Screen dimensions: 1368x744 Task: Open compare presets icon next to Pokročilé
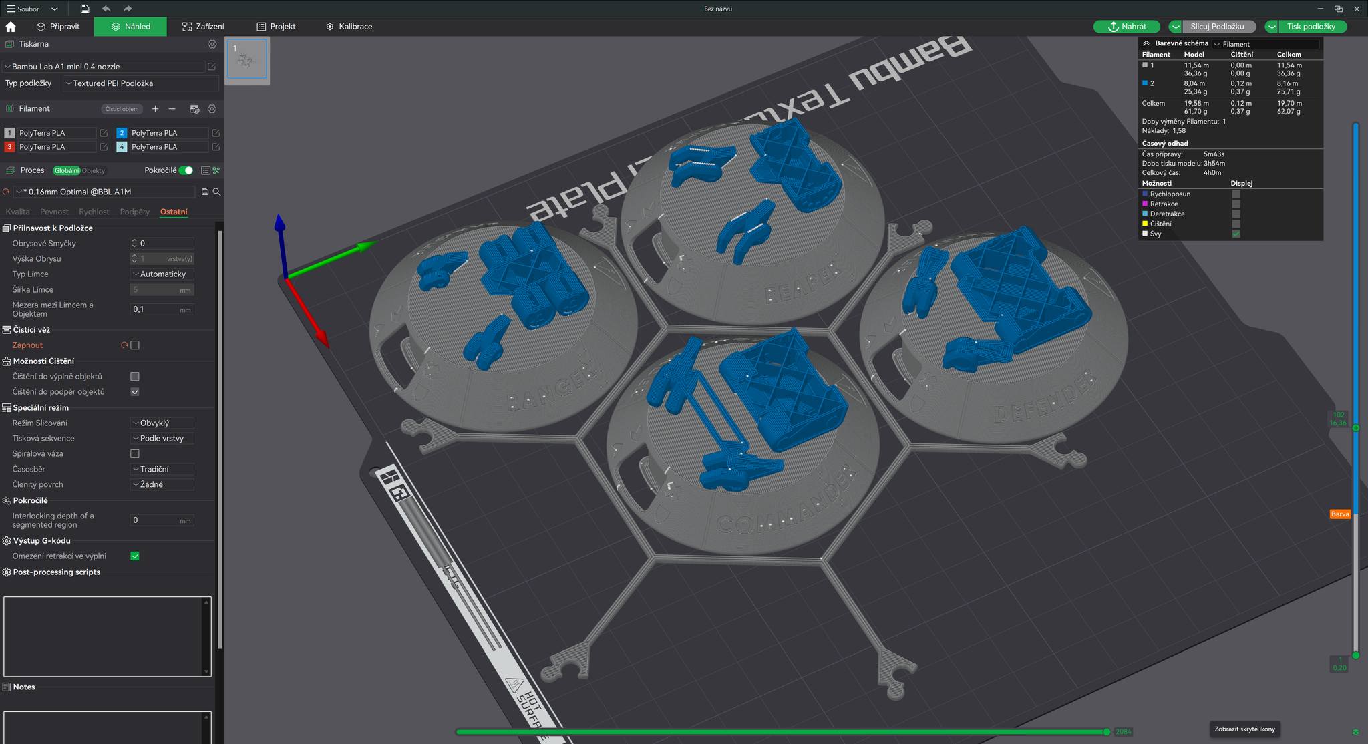(206, 170)
